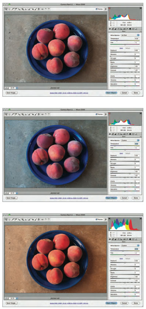Toggle full screen mode in the warm-tinted window
This screenshot has width=146, height=309.
coord(105,219)
